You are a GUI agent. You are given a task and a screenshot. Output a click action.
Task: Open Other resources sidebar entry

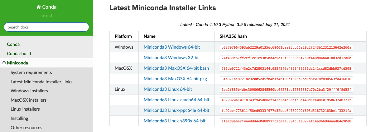coord(26,128)
